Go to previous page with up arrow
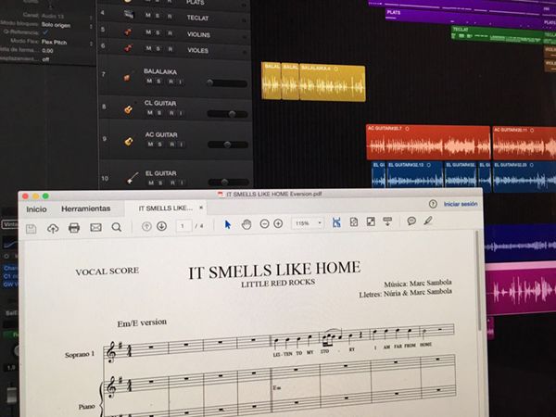The height and width of the screenshot is (417, 556). 146,226
